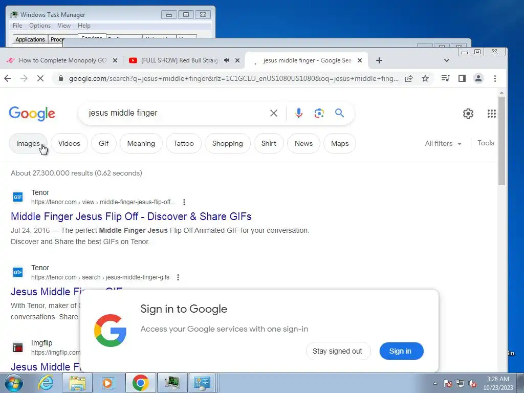Switch to Task Manager taskbar icon
Screen dimensions: 524x393
(x=172, y=383)
